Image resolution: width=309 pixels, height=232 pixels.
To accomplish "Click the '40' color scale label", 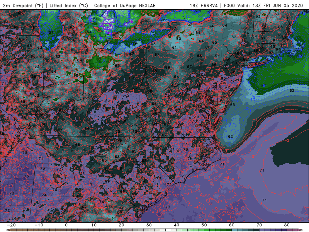I will 177,225.
